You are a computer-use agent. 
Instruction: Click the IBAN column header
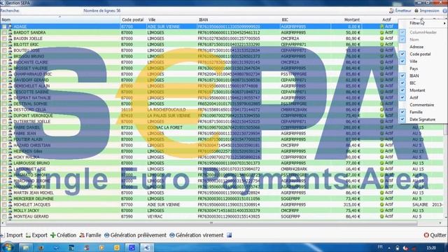[239, 20]
